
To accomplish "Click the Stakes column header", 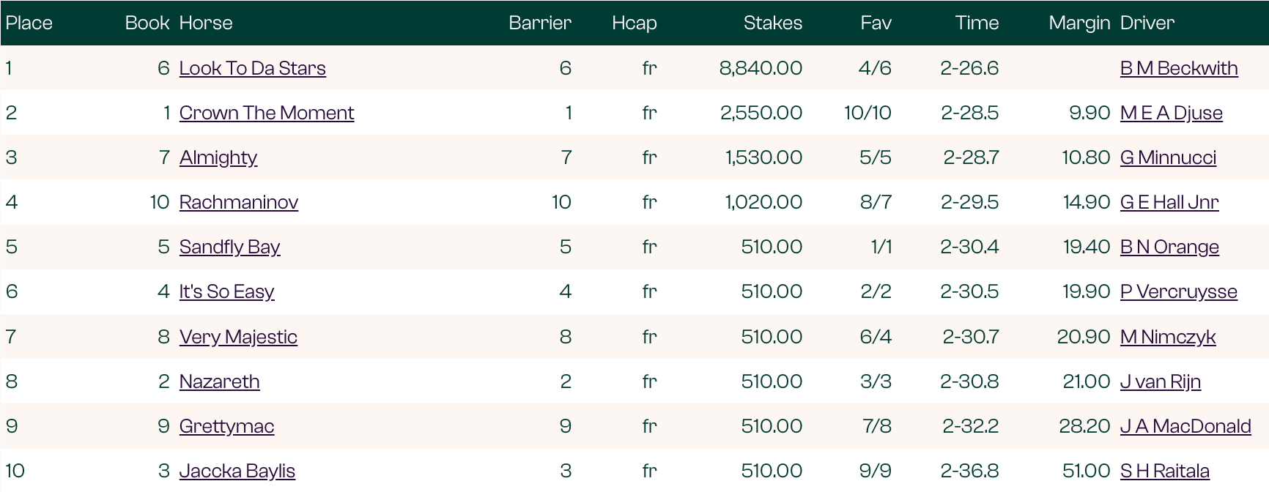I will [x=772, y=23].
